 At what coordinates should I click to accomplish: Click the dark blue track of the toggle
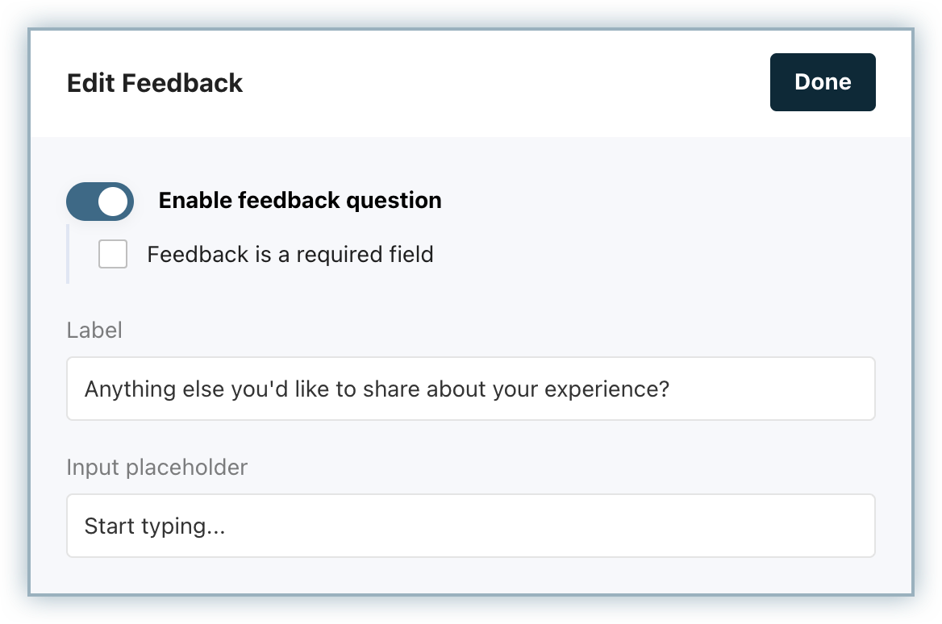[x=81, y=202]
